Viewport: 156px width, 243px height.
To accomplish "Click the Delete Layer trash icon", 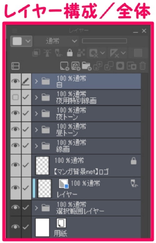I will [x=143, y=66].
